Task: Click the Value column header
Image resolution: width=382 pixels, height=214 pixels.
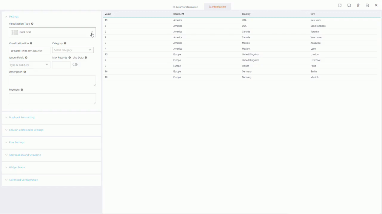Action: click(x=108, y=14)
